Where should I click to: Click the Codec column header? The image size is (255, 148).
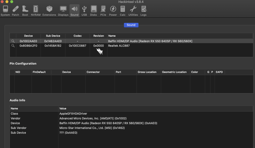pyautogui.click(x=78, y=36)
